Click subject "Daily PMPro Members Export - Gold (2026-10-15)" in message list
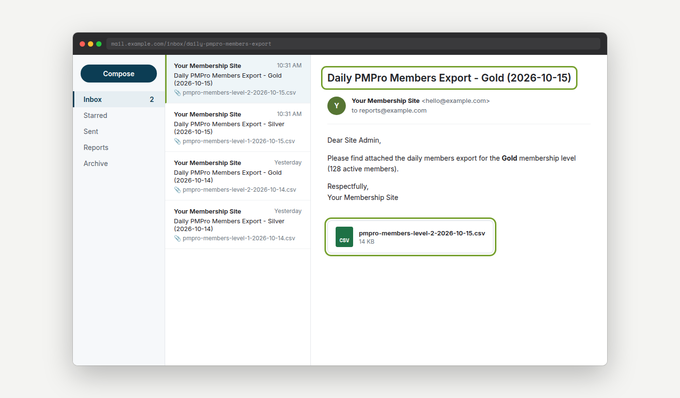Image resolution: width=680 pixels, height=398 pixels. tap(228, 79)
